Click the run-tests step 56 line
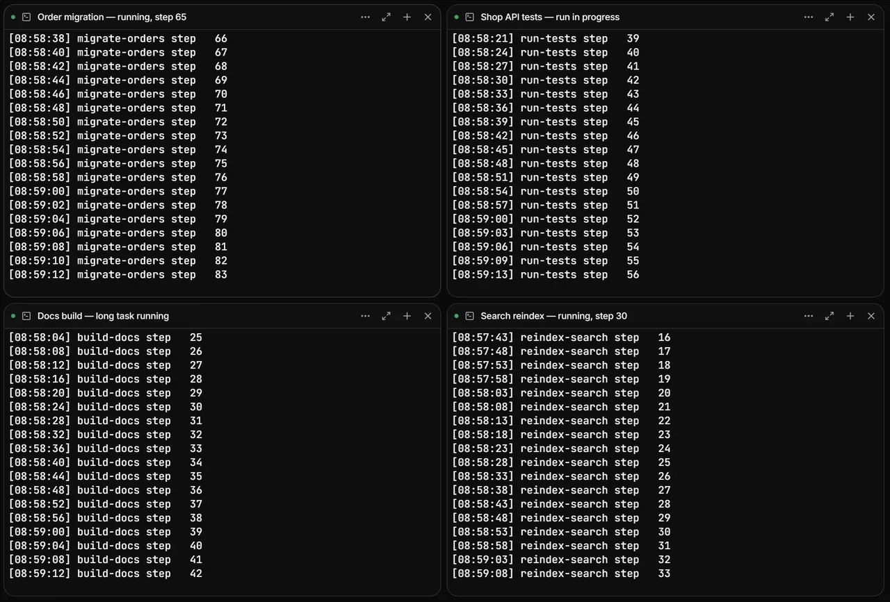Screen dimensions: 890x602 [546, 275]
